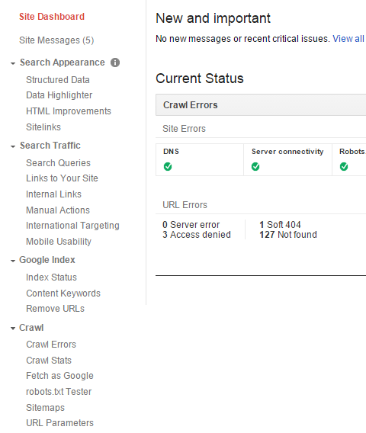This screenshot has width=366, height=433.
Task: Open URL Parameters
Action: 59,423
